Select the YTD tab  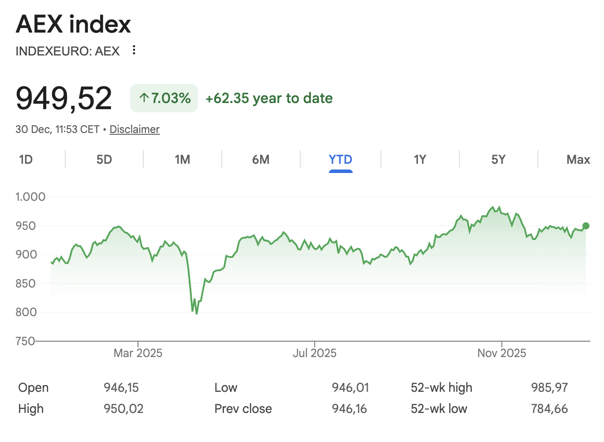(x=340, y=159)
